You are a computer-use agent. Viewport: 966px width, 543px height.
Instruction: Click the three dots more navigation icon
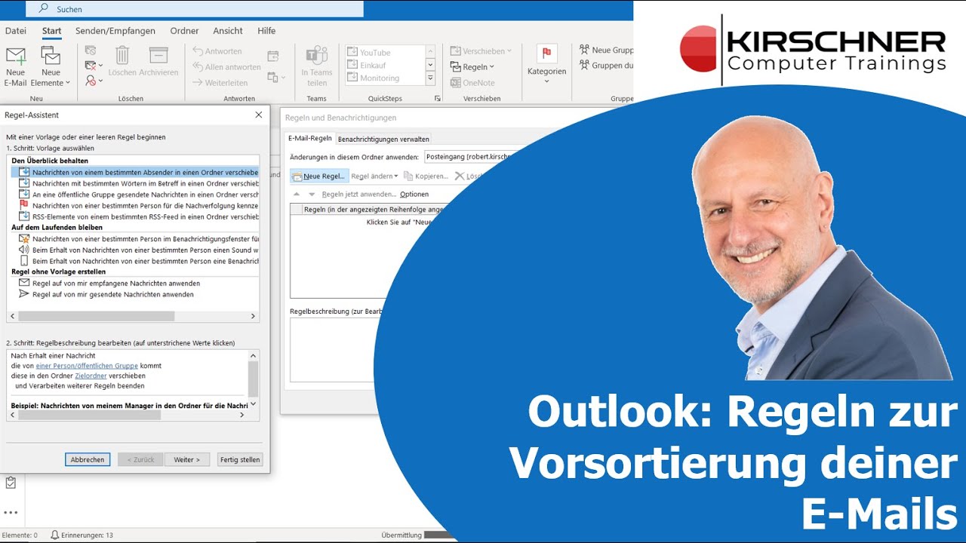[11, 513]
